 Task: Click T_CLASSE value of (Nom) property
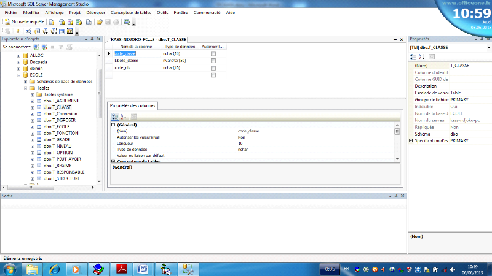coord(470,66)
